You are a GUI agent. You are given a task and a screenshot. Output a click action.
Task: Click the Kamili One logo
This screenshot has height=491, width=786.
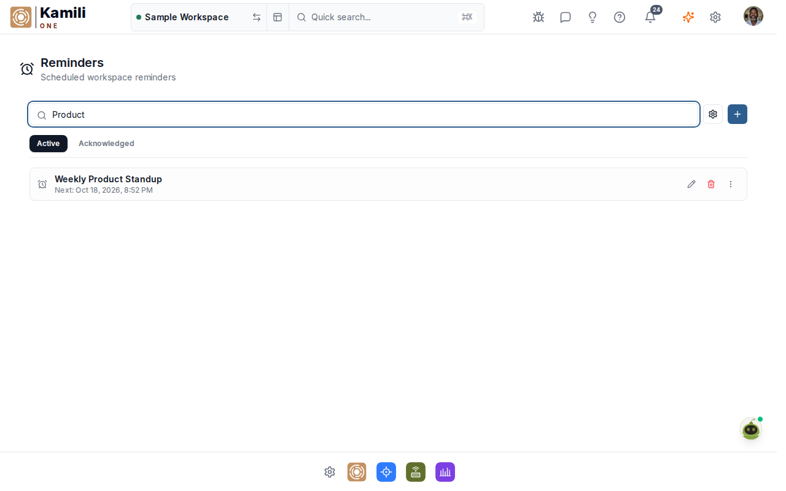pos(48,17)
